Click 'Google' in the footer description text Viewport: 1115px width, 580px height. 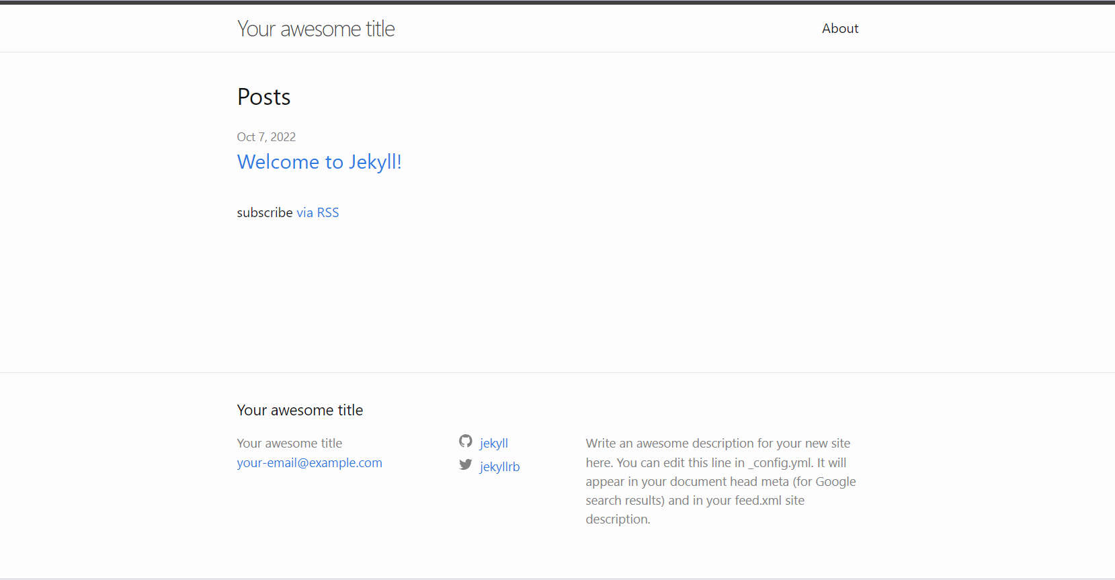[835, 482]
